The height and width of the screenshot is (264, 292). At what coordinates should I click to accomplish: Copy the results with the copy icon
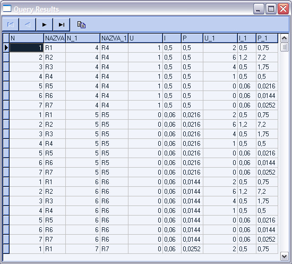pyautogui.click(x=81, y=24)
